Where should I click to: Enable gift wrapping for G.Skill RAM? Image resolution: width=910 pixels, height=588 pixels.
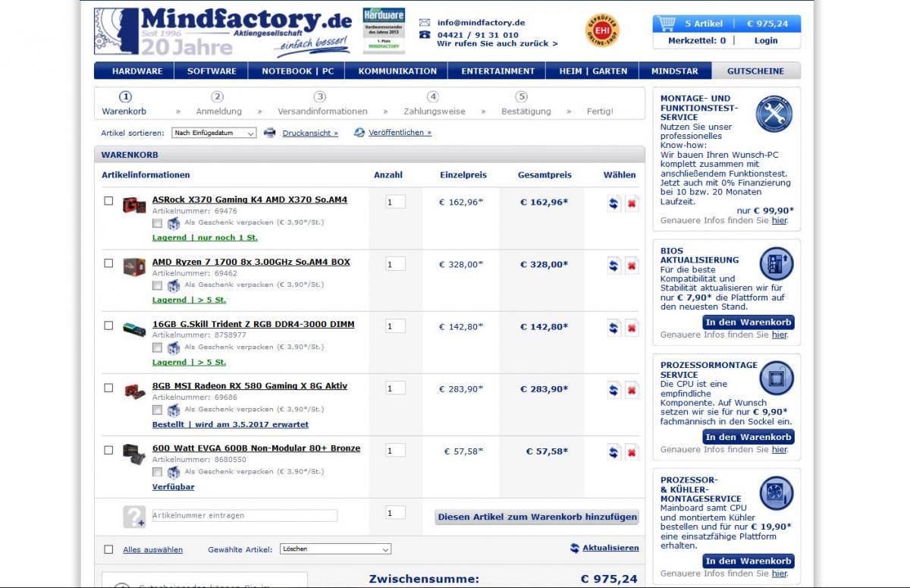(157, 348)
